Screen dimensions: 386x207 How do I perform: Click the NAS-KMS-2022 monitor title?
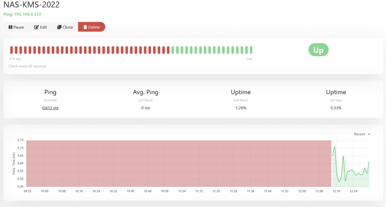pyautogui.click(x=31, y=5)
